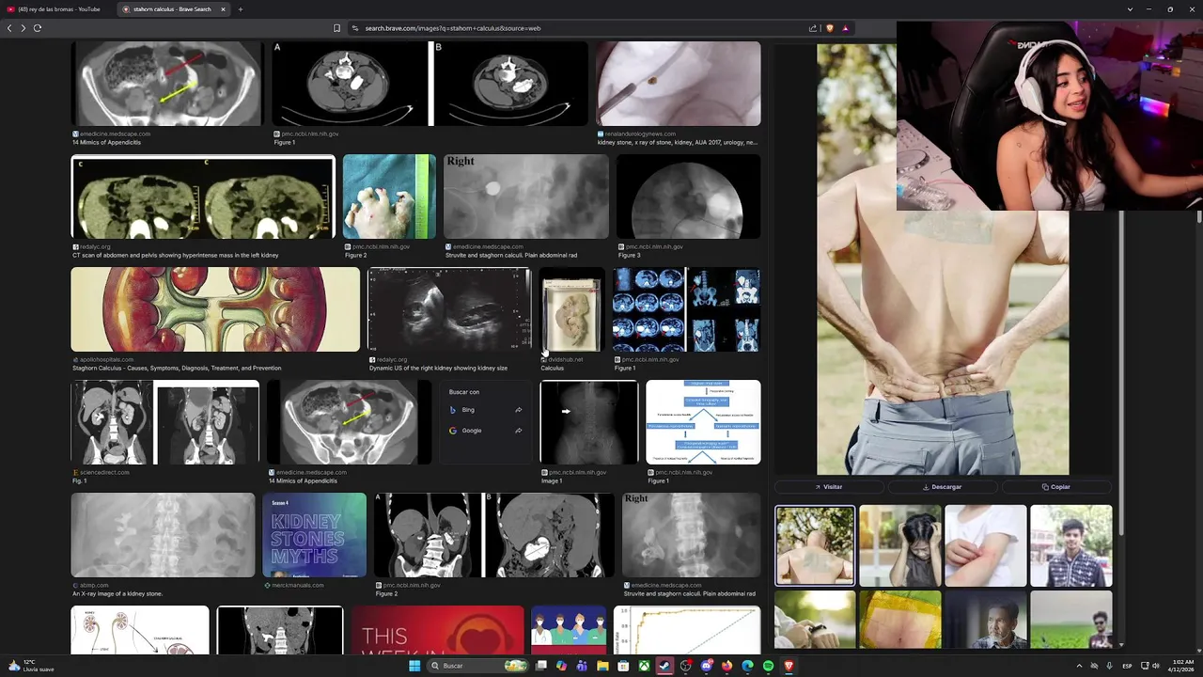Focus the address bar URL field

tap(583, 28)
